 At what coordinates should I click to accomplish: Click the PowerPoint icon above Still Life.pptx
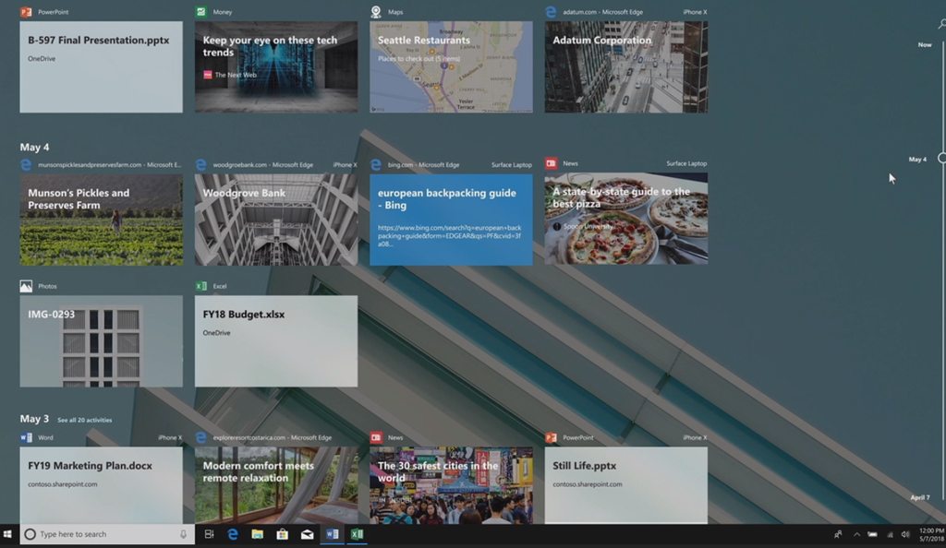pos(551,437)
